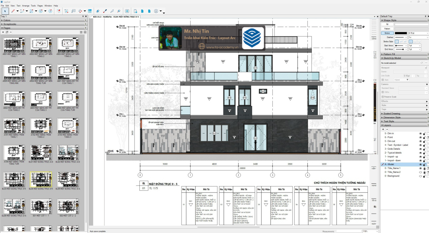Toggle the Fill button in Shape Style
The height and width of the screenshot is (233, 429).
coord(387,24)
